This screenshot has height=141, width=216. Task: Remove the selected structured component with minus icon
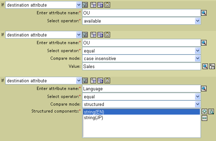click(x=205, y=118)
